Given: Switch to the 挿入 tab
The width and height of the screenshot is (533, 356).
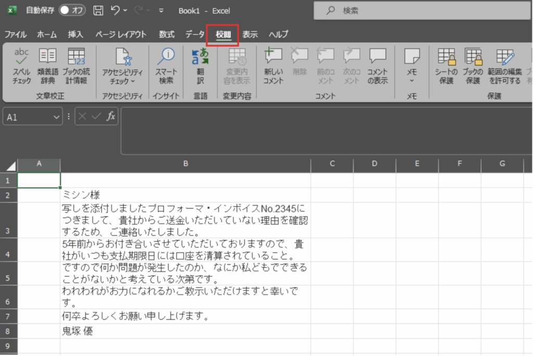Looking at the screenshot, I should pos(75,34).
